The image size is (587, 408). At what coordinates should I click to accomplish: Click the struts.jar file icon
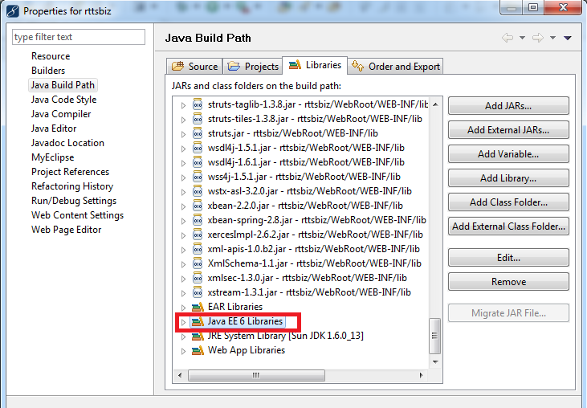click(x=198, y=133)
